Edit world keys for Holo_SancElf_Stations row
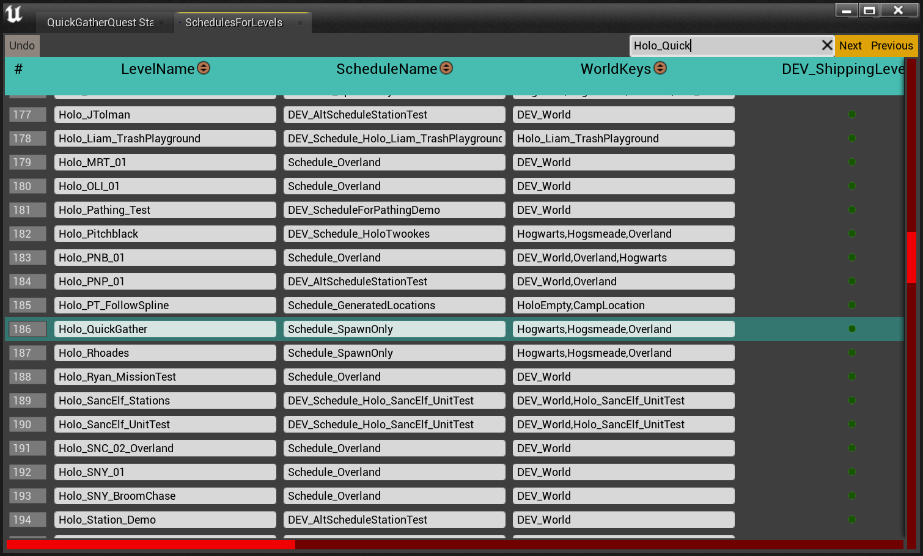 point(623,400)
